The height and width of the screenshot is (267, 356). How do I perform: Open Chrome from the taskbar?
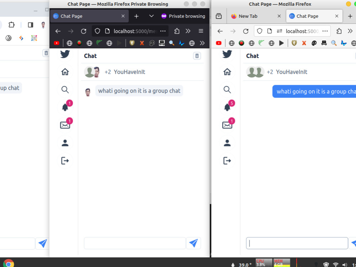pyautogui.click(x=9, y=264)
